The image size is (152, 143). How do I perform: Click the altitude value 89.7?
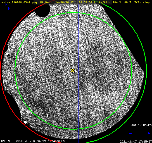(x=128, y=3)
